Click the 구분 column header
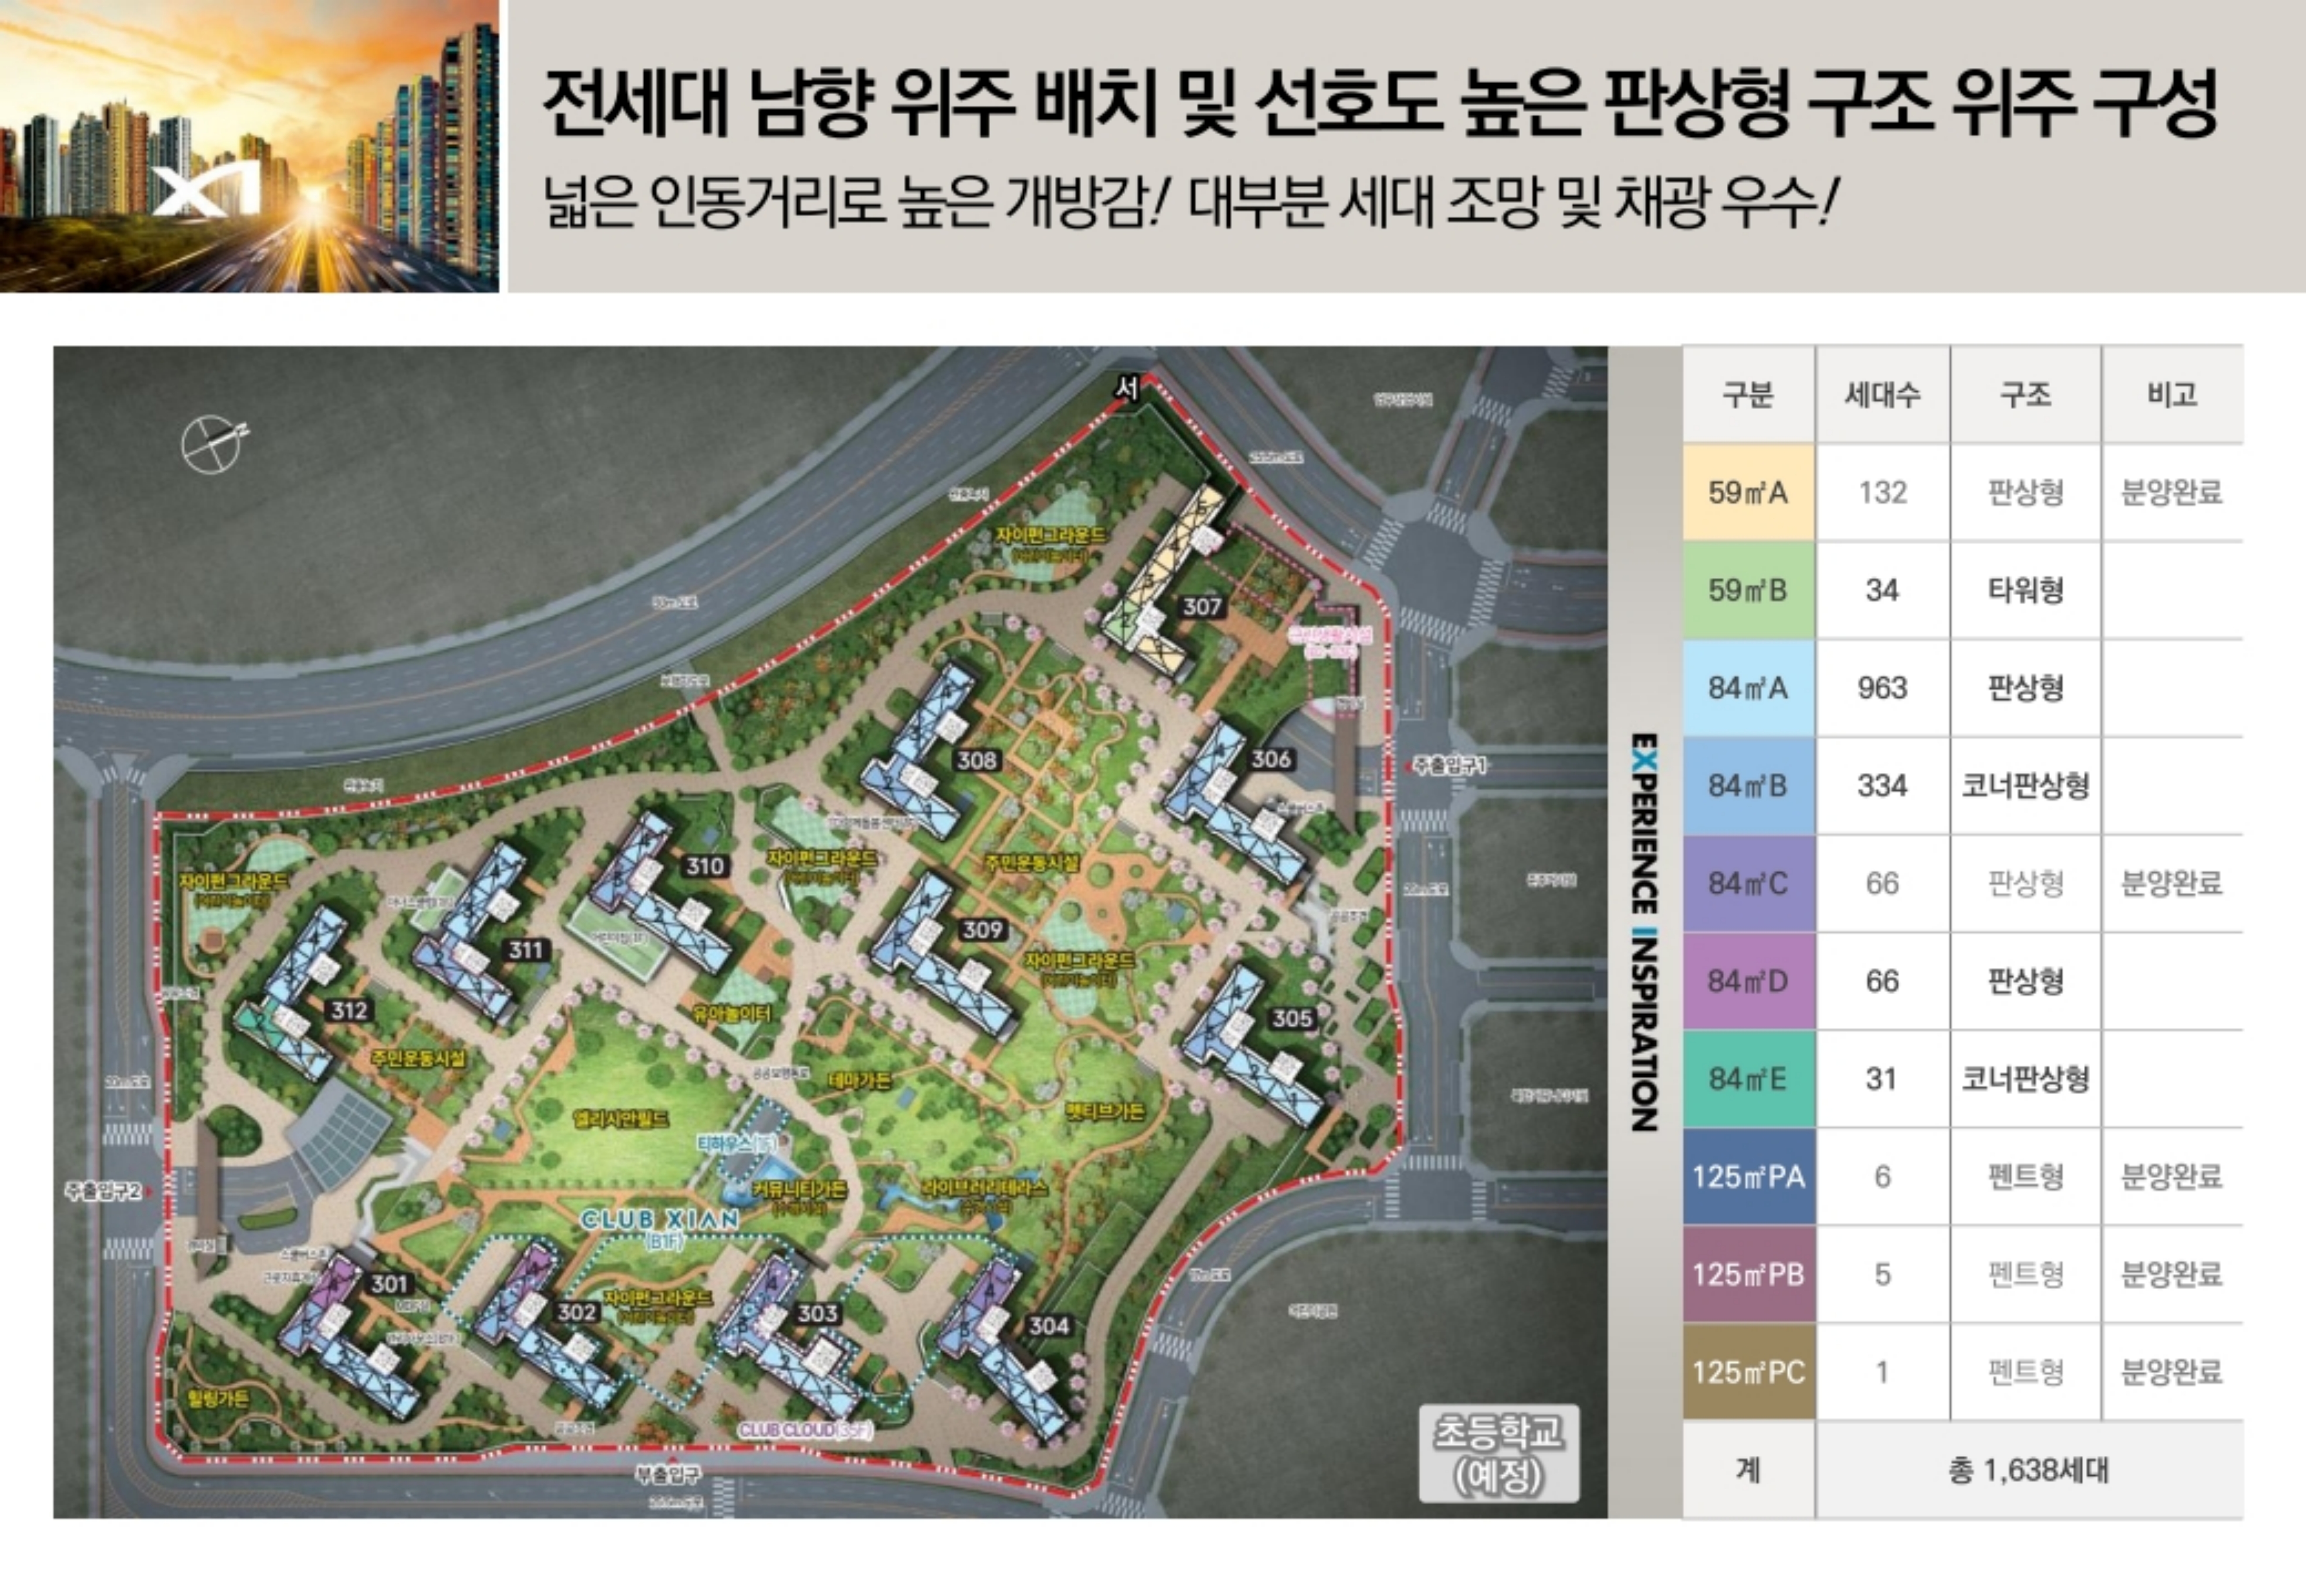This screenshot has height=1596, width=2306. coord(1748,394)
